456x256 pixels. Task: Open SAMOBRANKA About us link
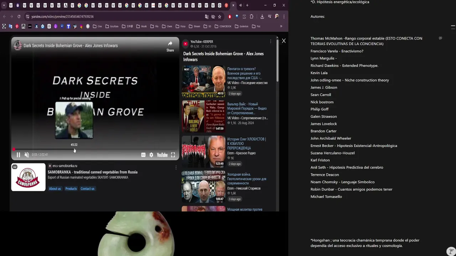pyautogui.click(x=55, y=189)
